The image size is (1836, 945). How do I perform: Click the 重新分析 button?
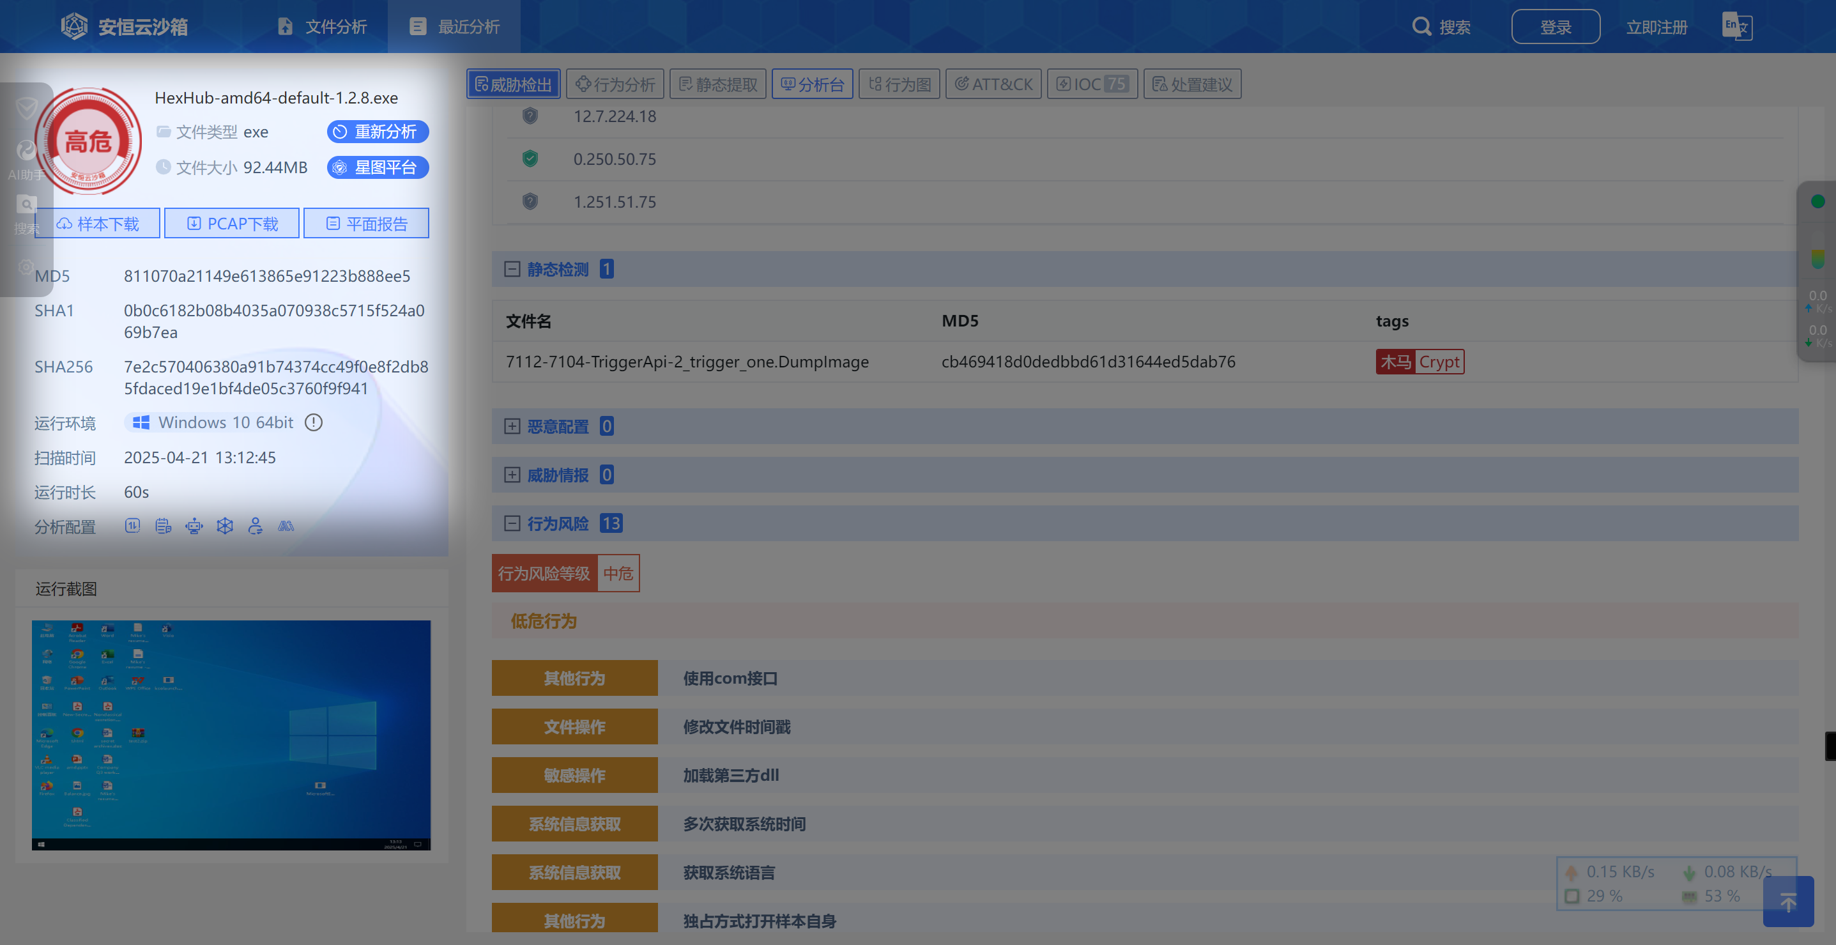pos(378,132)
